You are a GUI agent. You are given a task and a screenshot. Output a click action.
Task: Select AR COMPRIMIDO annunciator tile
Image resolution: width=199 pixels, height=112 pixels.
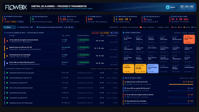click(x=177, y=59)
